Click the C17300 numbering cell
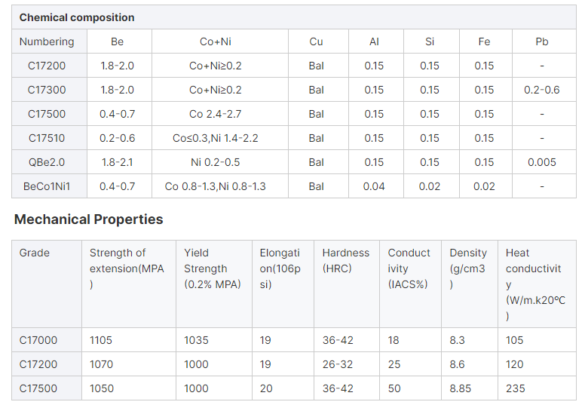 (47, 90)
